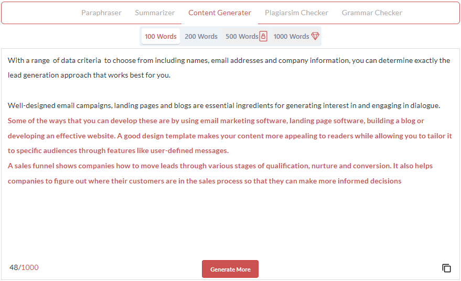Click the diamond premium icon beside 1000 Words

pyautogui.click(x=315, y=36)
